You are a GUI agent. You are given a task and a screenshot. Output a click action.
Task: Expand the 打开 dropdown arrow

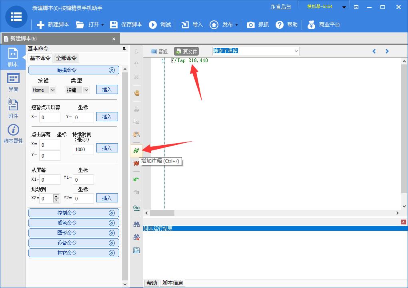(x=102, y=25)
